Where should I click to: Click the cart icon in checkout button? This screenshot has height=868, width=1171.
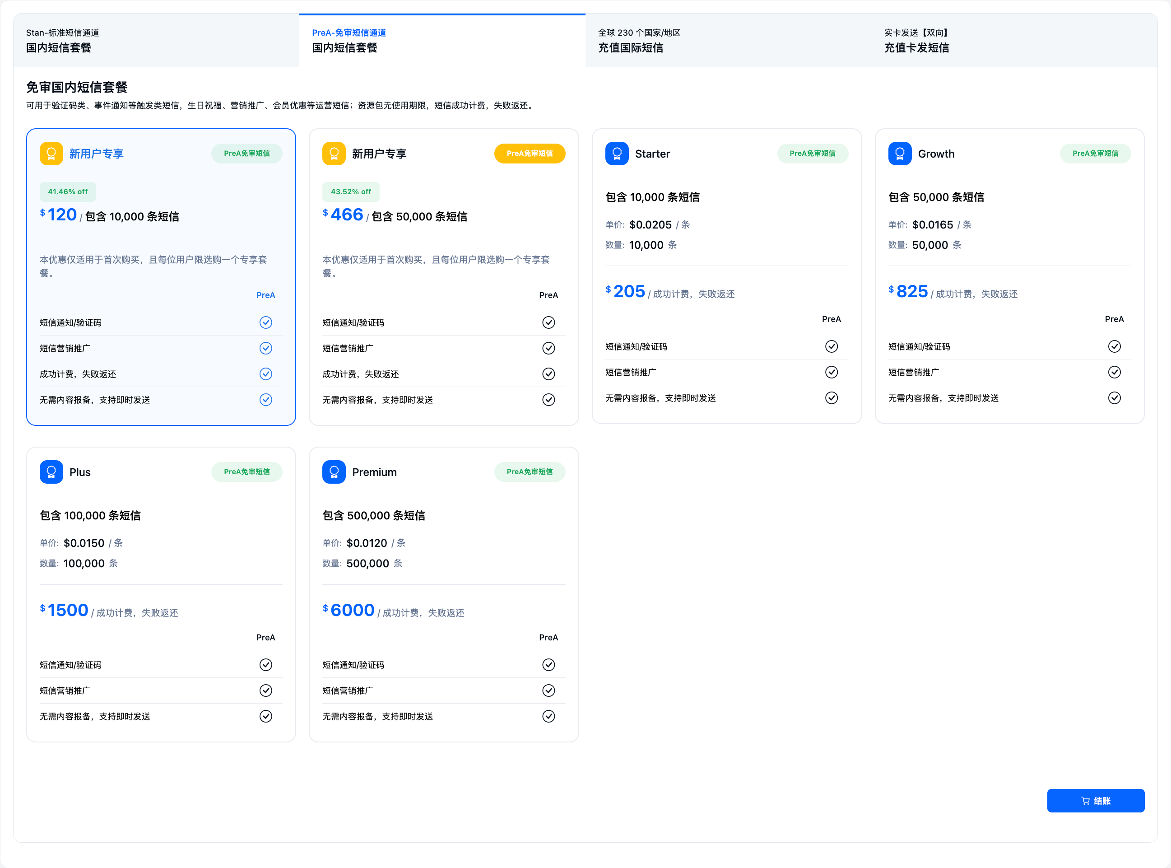click(1085, 801)
